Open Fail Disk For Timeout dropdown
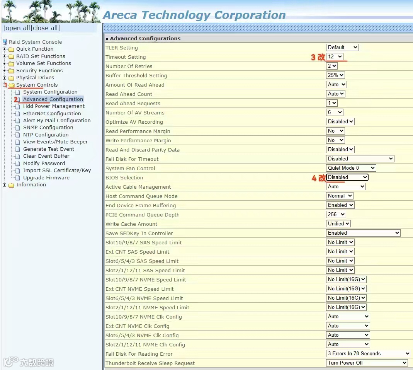413x370 pixels. coord(360,159)
